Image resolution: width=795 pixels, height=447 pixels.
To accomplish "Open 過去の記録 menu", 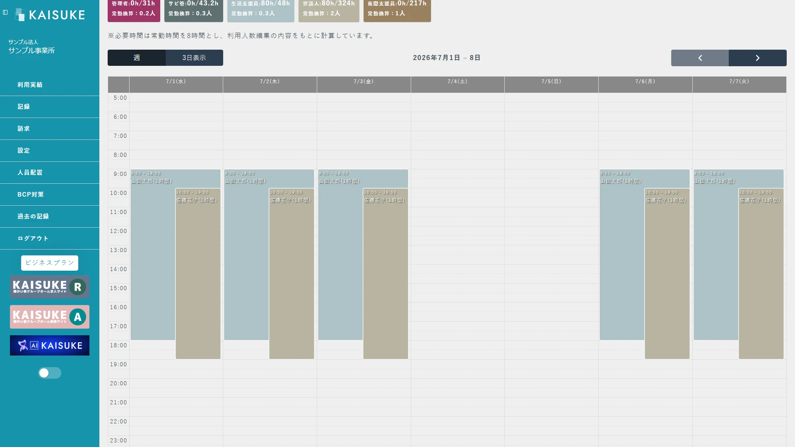I will click(x=50, y=216).
